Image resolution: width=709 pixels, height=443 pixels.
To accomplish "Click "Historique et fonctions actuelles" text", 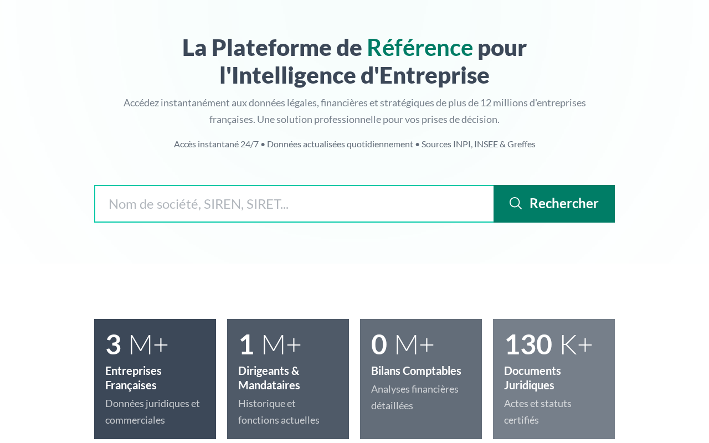I will (279, 411).
